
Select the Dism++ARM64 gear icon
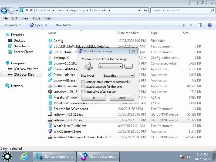tap(50, 69)
